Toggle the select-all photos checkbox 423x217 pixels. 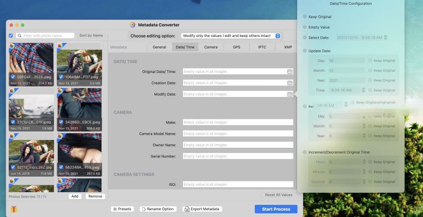click(11, 35)
